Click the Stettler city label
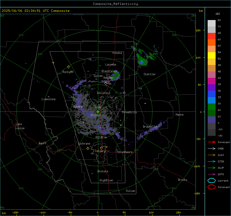231x216 pixels. click(x=150, y=74)
